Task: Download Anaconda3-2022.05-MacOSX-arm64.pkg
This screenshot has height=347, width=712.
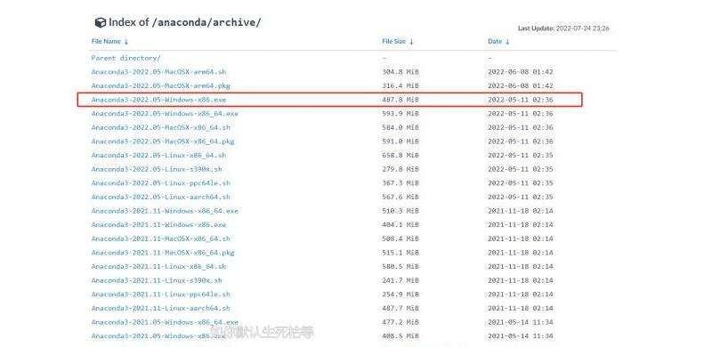Action: tap(161, 85)
